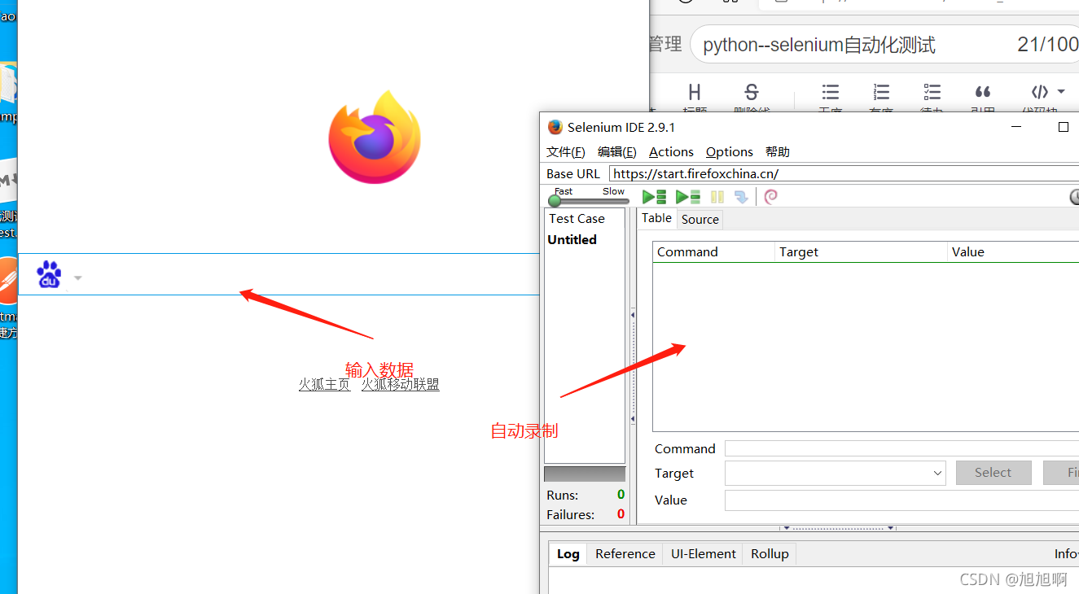Switch to the Table tab
1079x594 pixels.
coord(656,218)
